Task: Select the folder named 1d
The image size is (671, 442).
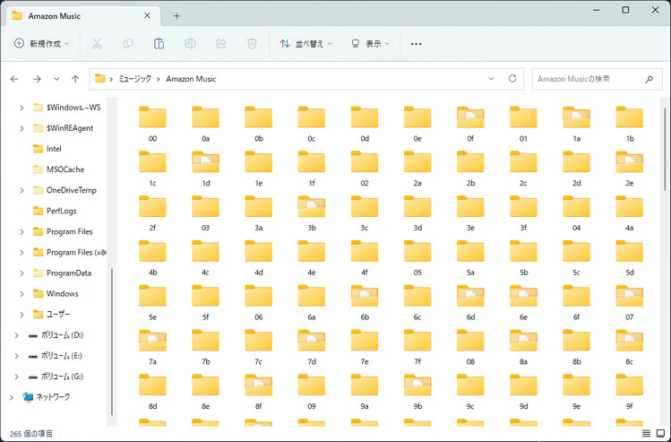Action: click(206, 169)
